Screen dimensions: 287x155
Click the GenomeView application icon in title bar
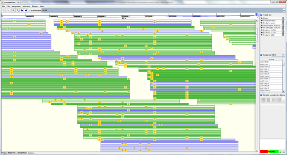coord(2,2)
